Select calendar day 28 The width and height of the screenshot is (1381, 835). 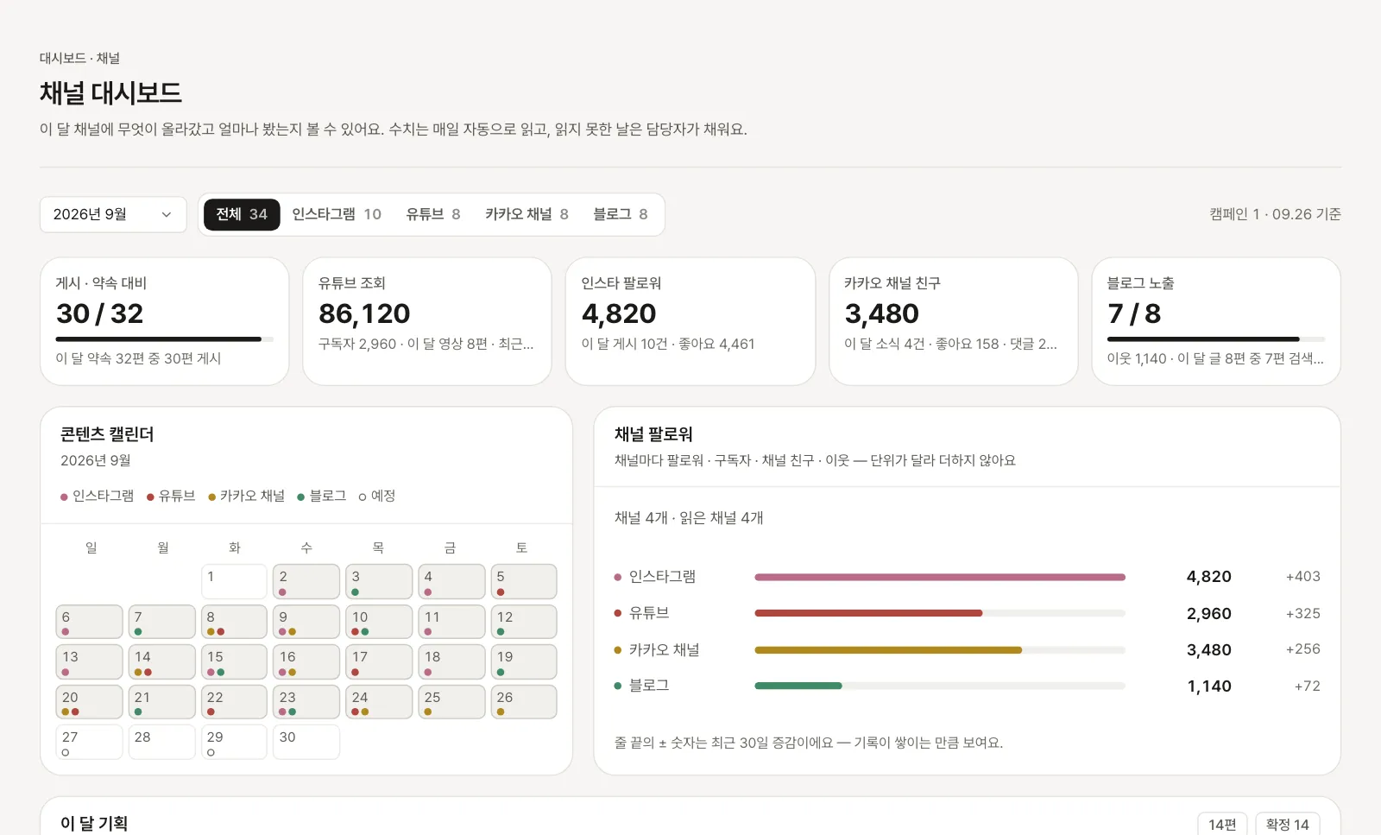coord(161,743)
